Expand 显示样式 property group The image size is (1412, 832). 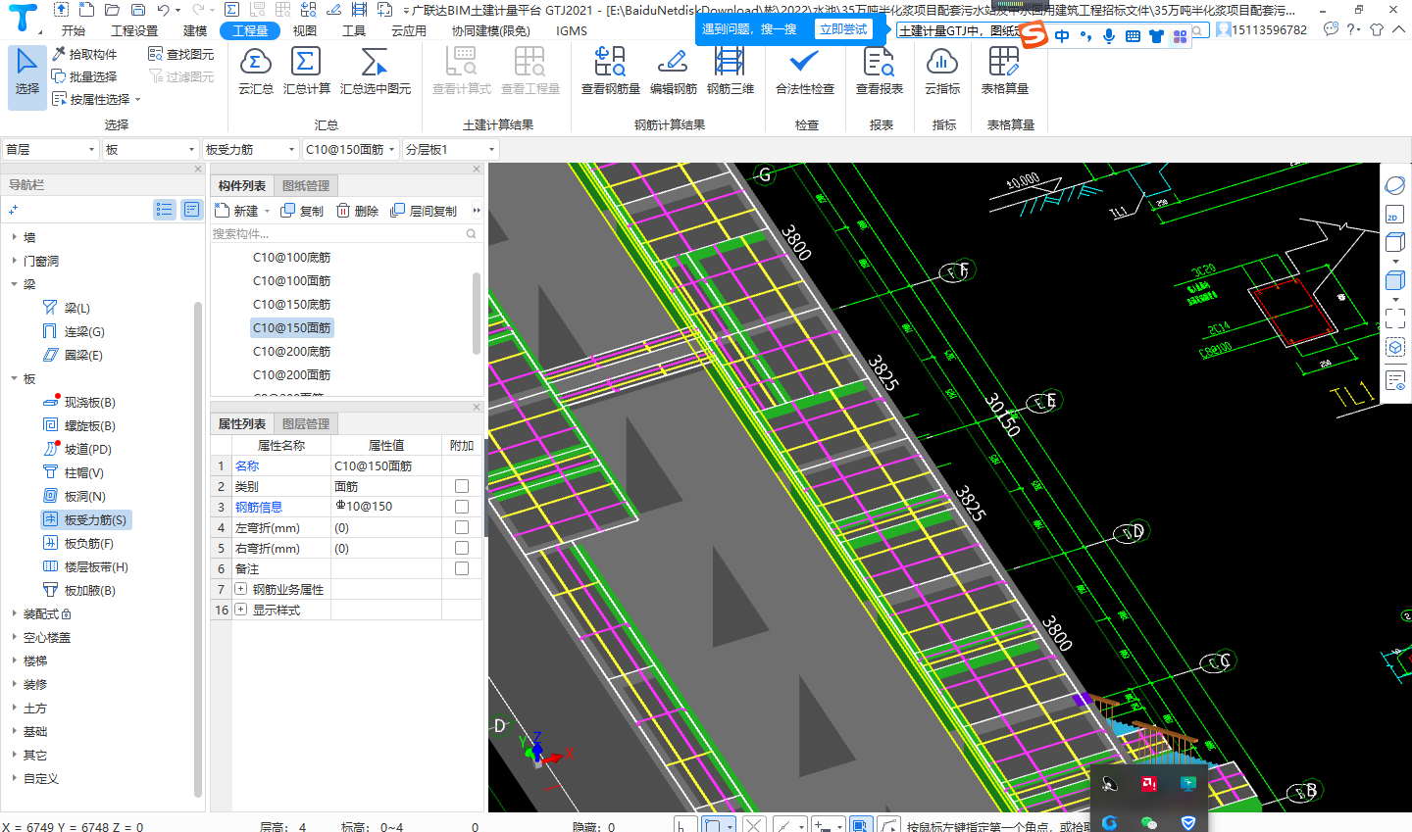(x=241, y=610)
